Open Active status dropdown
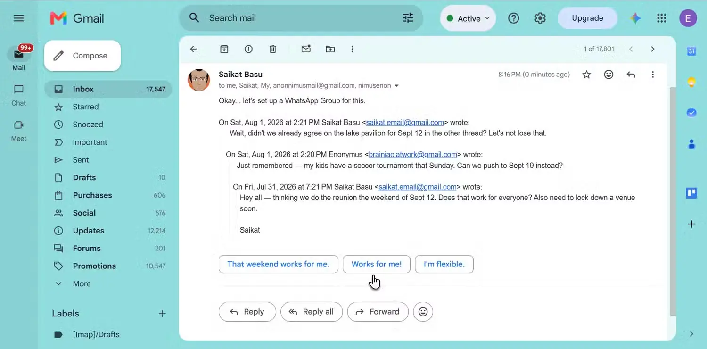This screenshot has width=707, height=349. pos(468,18)
